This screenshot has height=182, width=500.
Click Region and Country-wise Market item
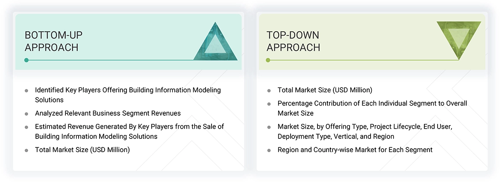[x=355, y=150]
